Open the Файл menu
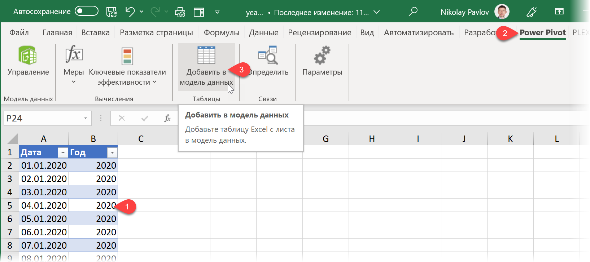Viewport: 590px width, 262px height. coord(19,33)
